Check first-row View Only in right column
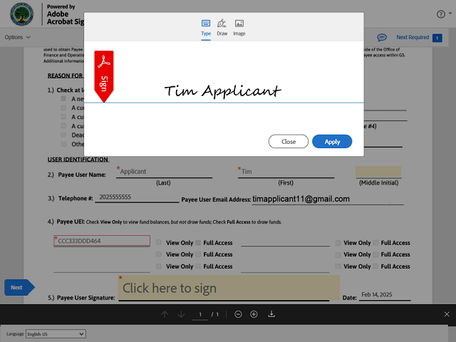This screenshot has width=456, height=342. (338, 243)
